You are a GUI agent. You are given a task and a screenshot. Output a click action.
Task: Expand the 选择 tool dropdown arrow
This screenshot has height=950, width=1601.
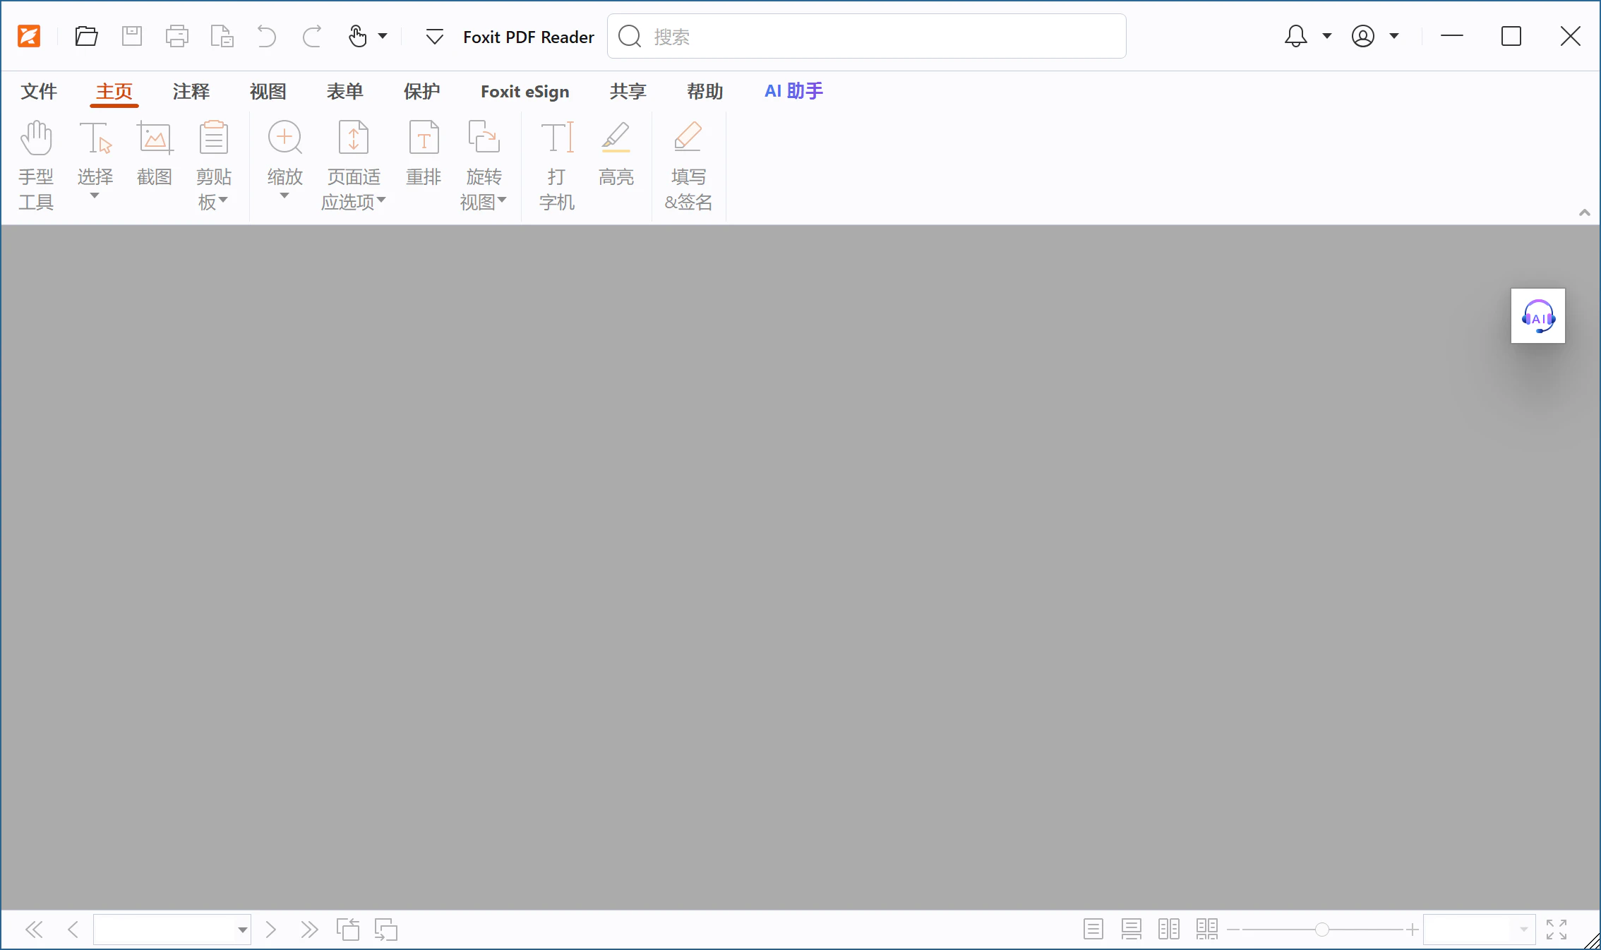95,196
